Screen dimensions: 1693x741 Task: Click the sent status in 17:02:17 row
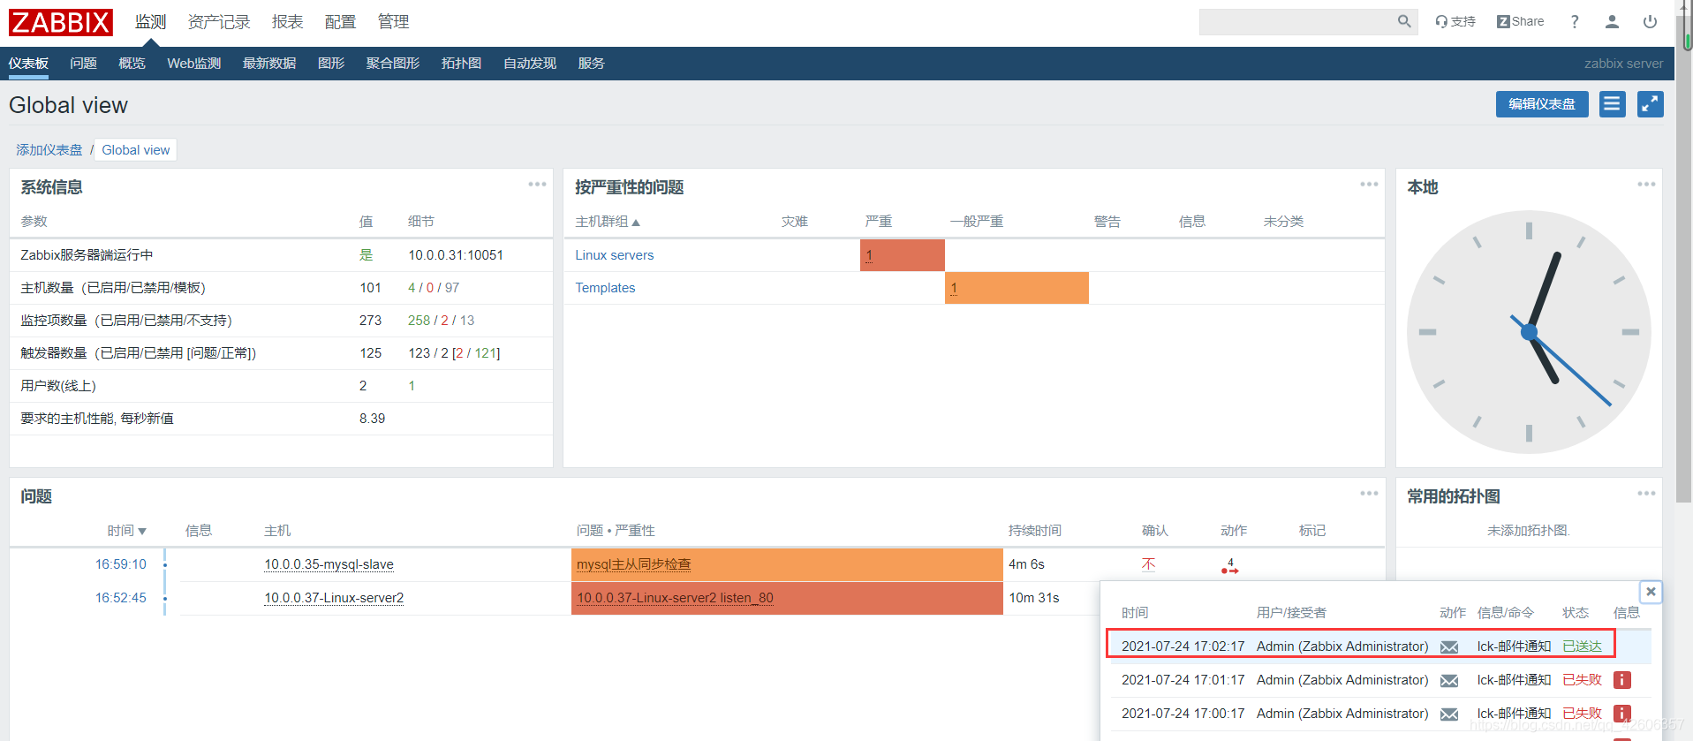click(1582, 646)
